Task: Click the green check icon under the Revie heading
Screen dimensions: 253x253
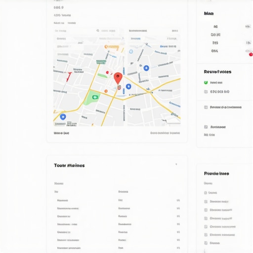Action: pos(206,83)
